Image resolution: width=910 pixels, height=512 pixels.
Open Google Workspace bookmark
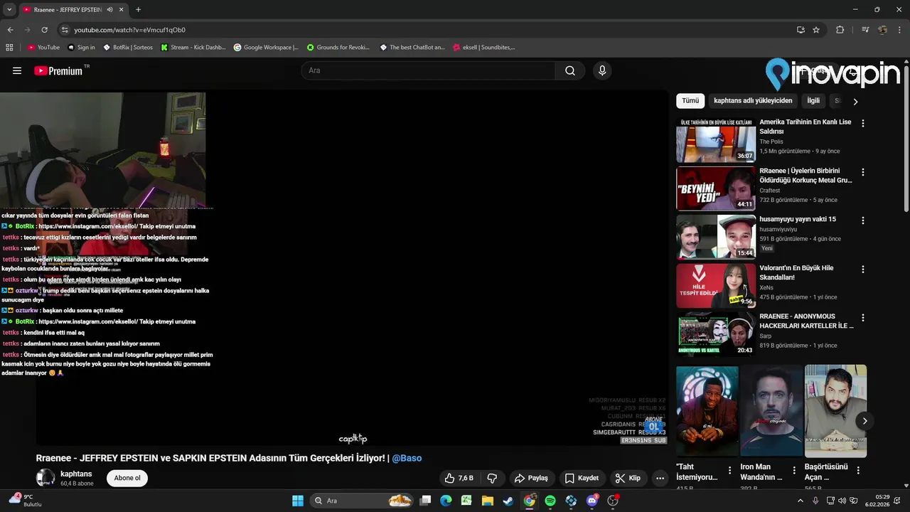tap(266, 48)
